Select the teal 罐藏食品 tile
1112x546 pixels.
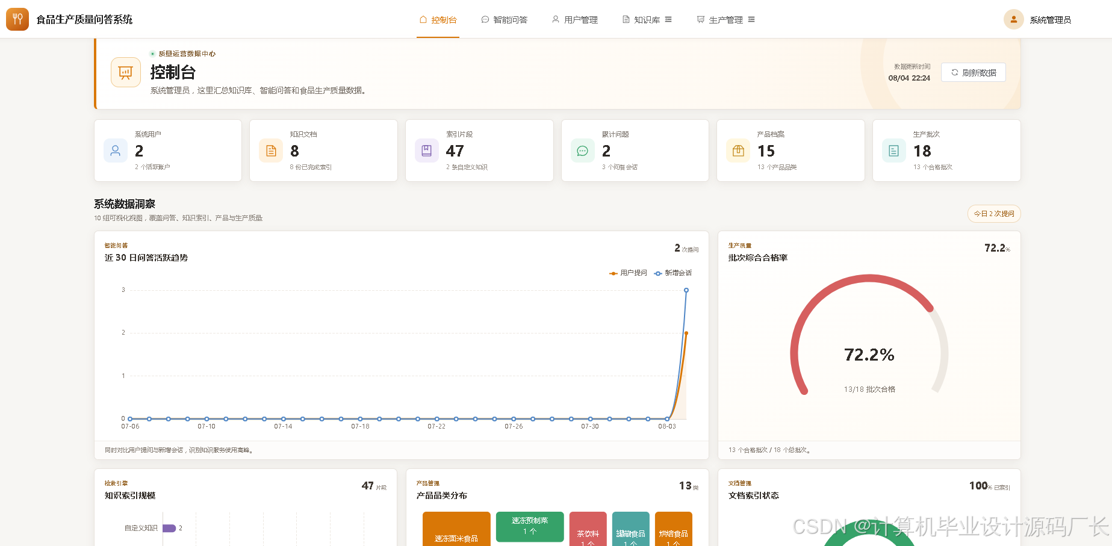pyautogui.click(x=631, y=529)
